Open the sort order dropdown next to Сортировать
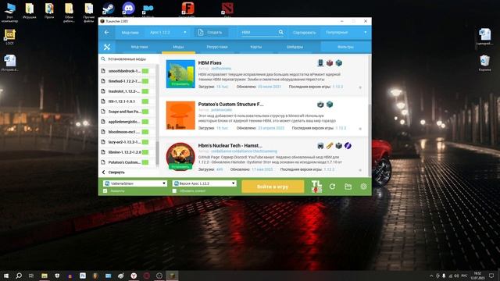This screenshot has width=500, height=281. coord(346,32)
